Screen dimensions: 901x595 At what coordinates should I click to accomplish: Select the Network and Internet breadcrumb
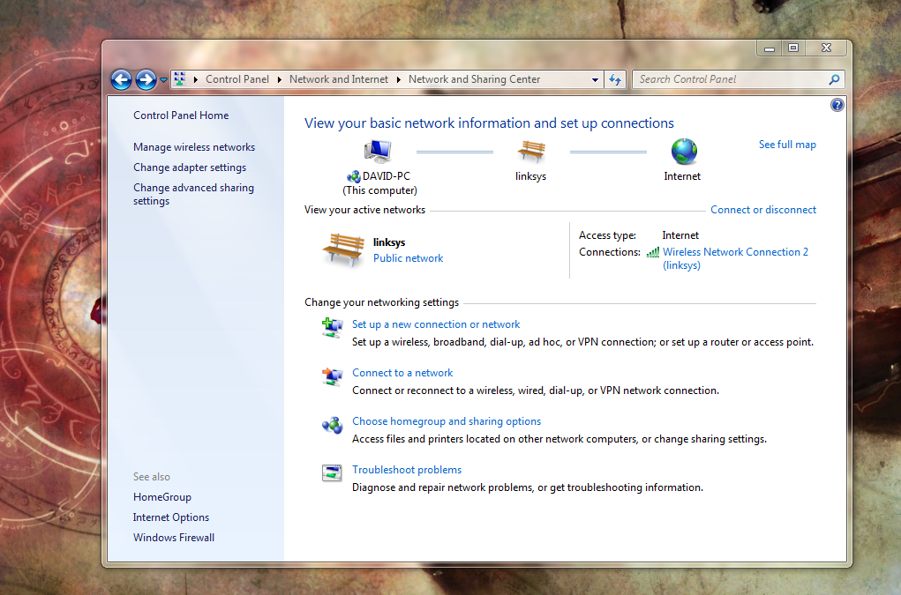coord(339,79)
